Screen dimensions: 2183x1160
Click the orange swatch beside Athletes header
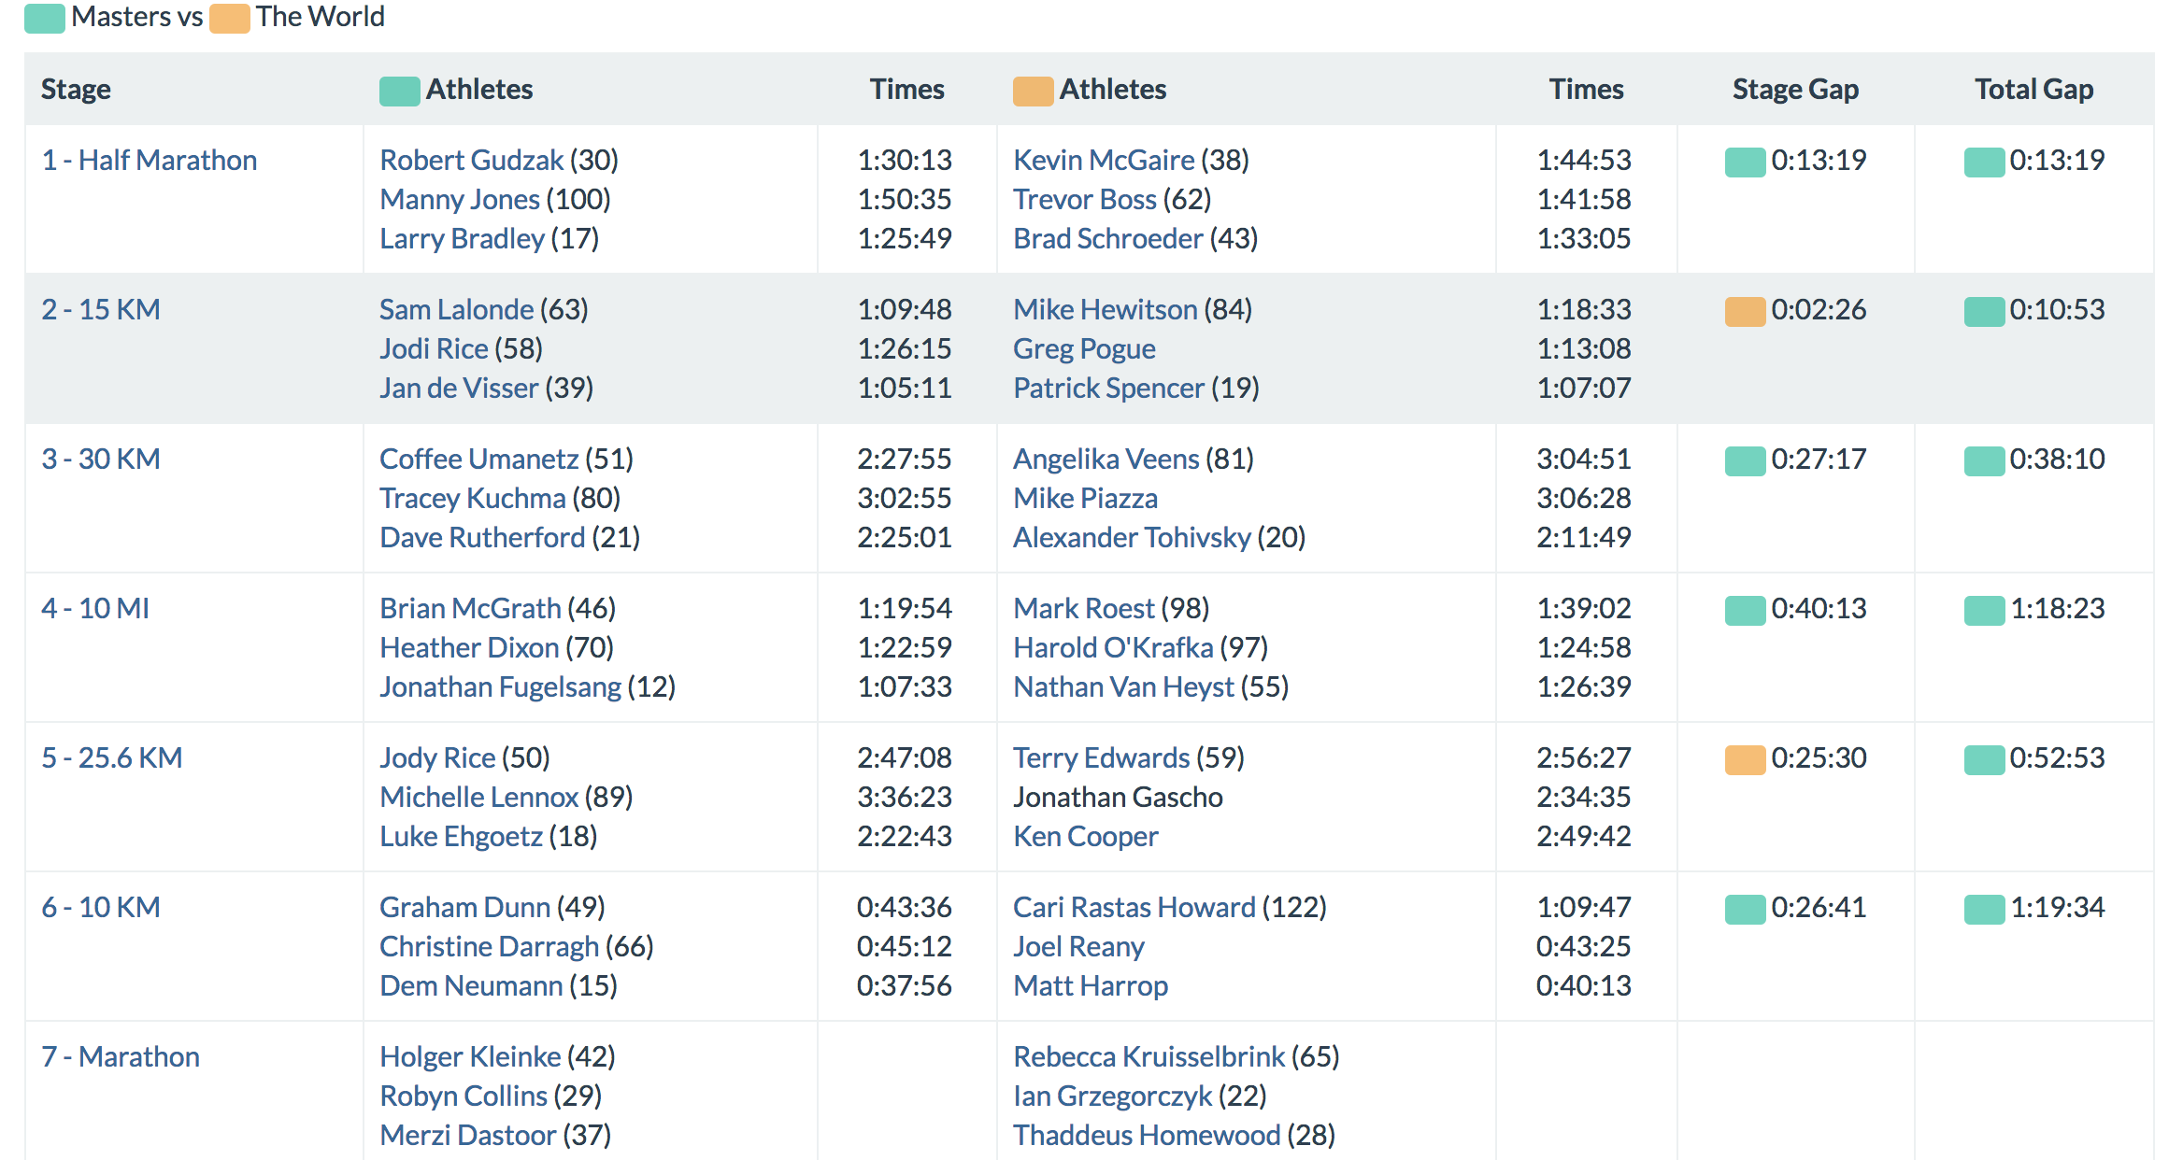[1033, 91]
